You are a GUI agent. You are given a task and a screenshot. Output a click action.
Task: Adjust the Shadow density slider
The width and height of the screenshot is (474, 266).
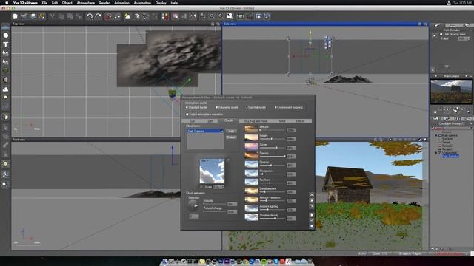272,219
